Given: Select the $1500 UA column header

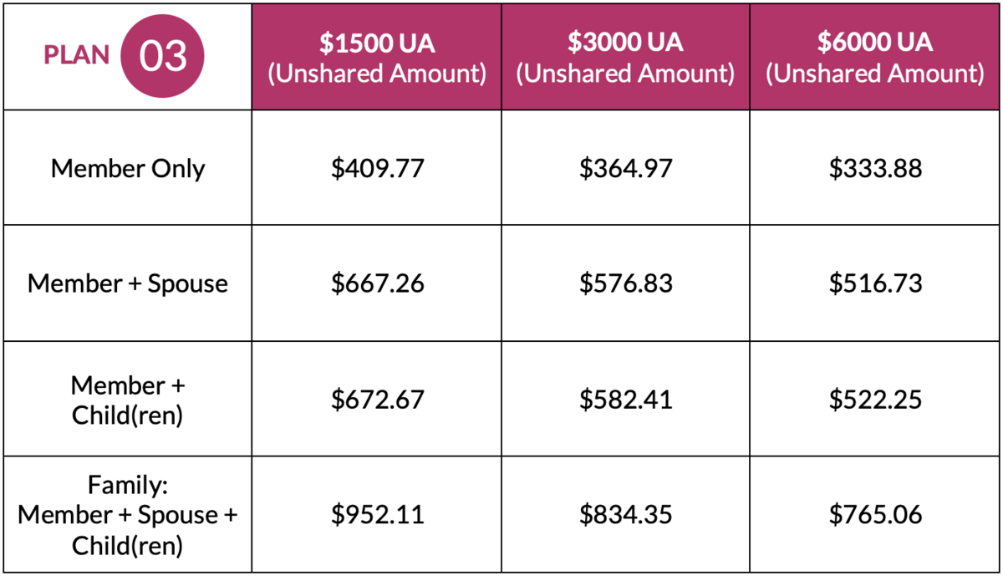Looking at the screenshot, I should pyautogui.click(x=377, y=57).
